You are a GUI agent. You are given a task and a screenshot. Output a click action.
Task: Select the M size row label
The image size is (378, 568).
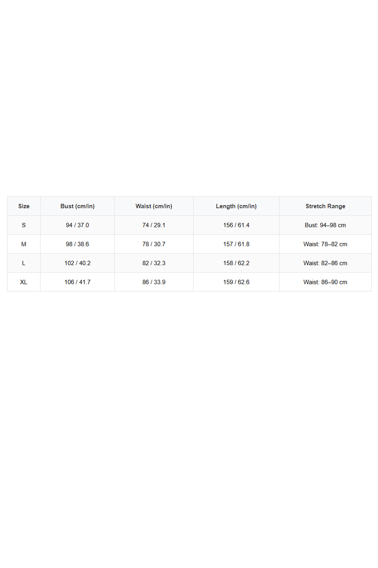coord(24,244)
